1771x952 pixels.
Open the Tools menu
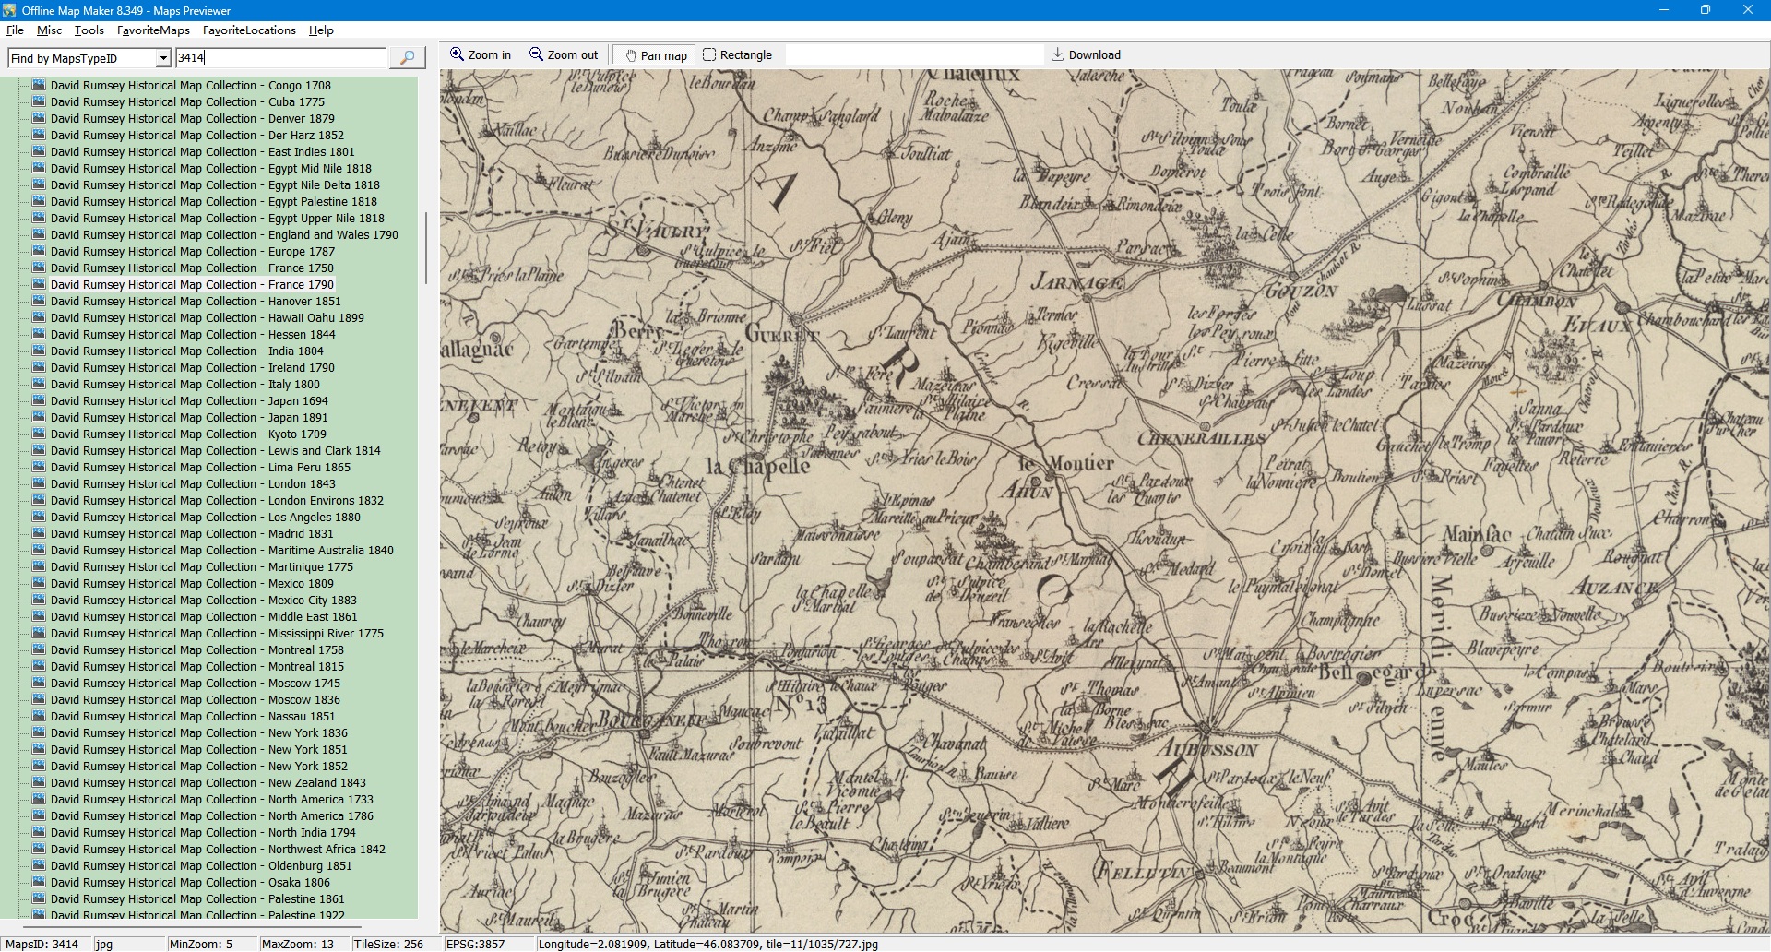(x=89, y=30)
